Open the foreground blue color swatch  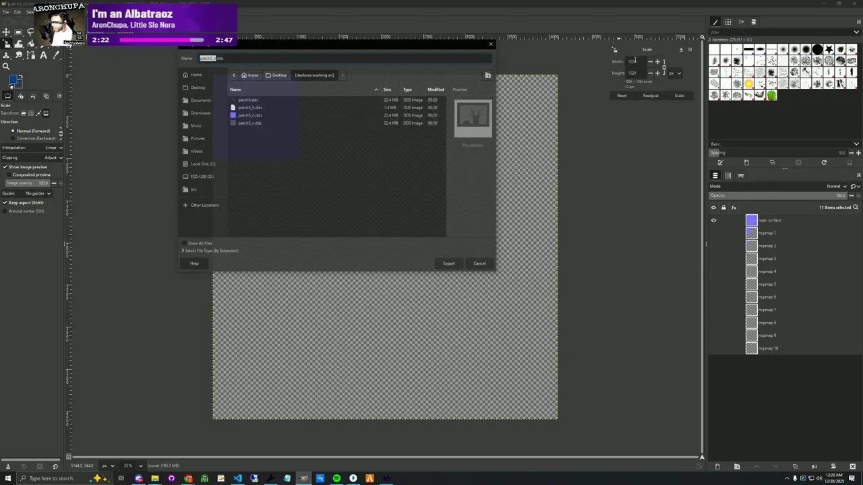13,79
